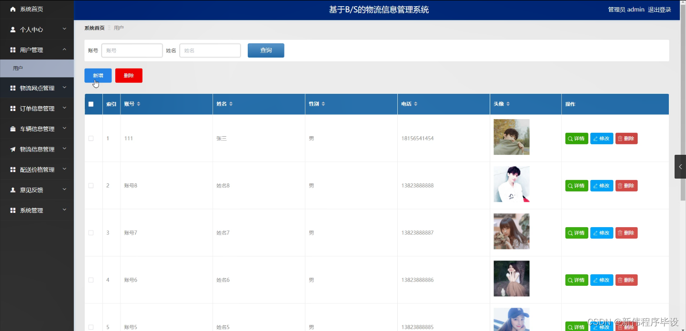Click 修改 for user 张三
The image size is (686, 331).
pyautogui.click(x=602, y=139)
